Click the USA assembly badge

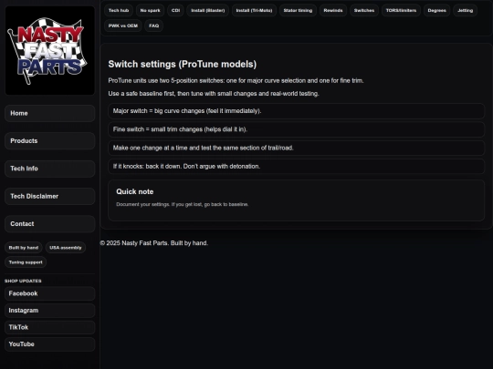pos(66,248)
